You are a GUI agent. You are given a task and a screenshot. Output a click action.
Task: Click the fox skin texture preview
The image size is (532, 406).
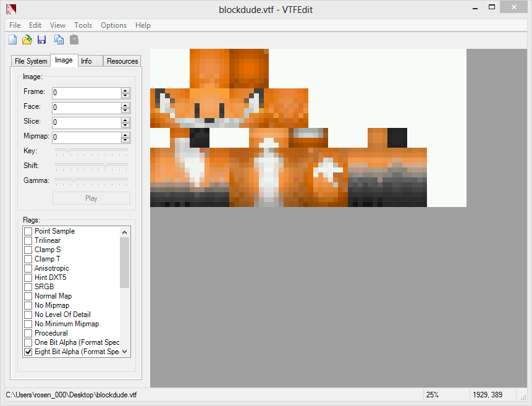[308, 128]
